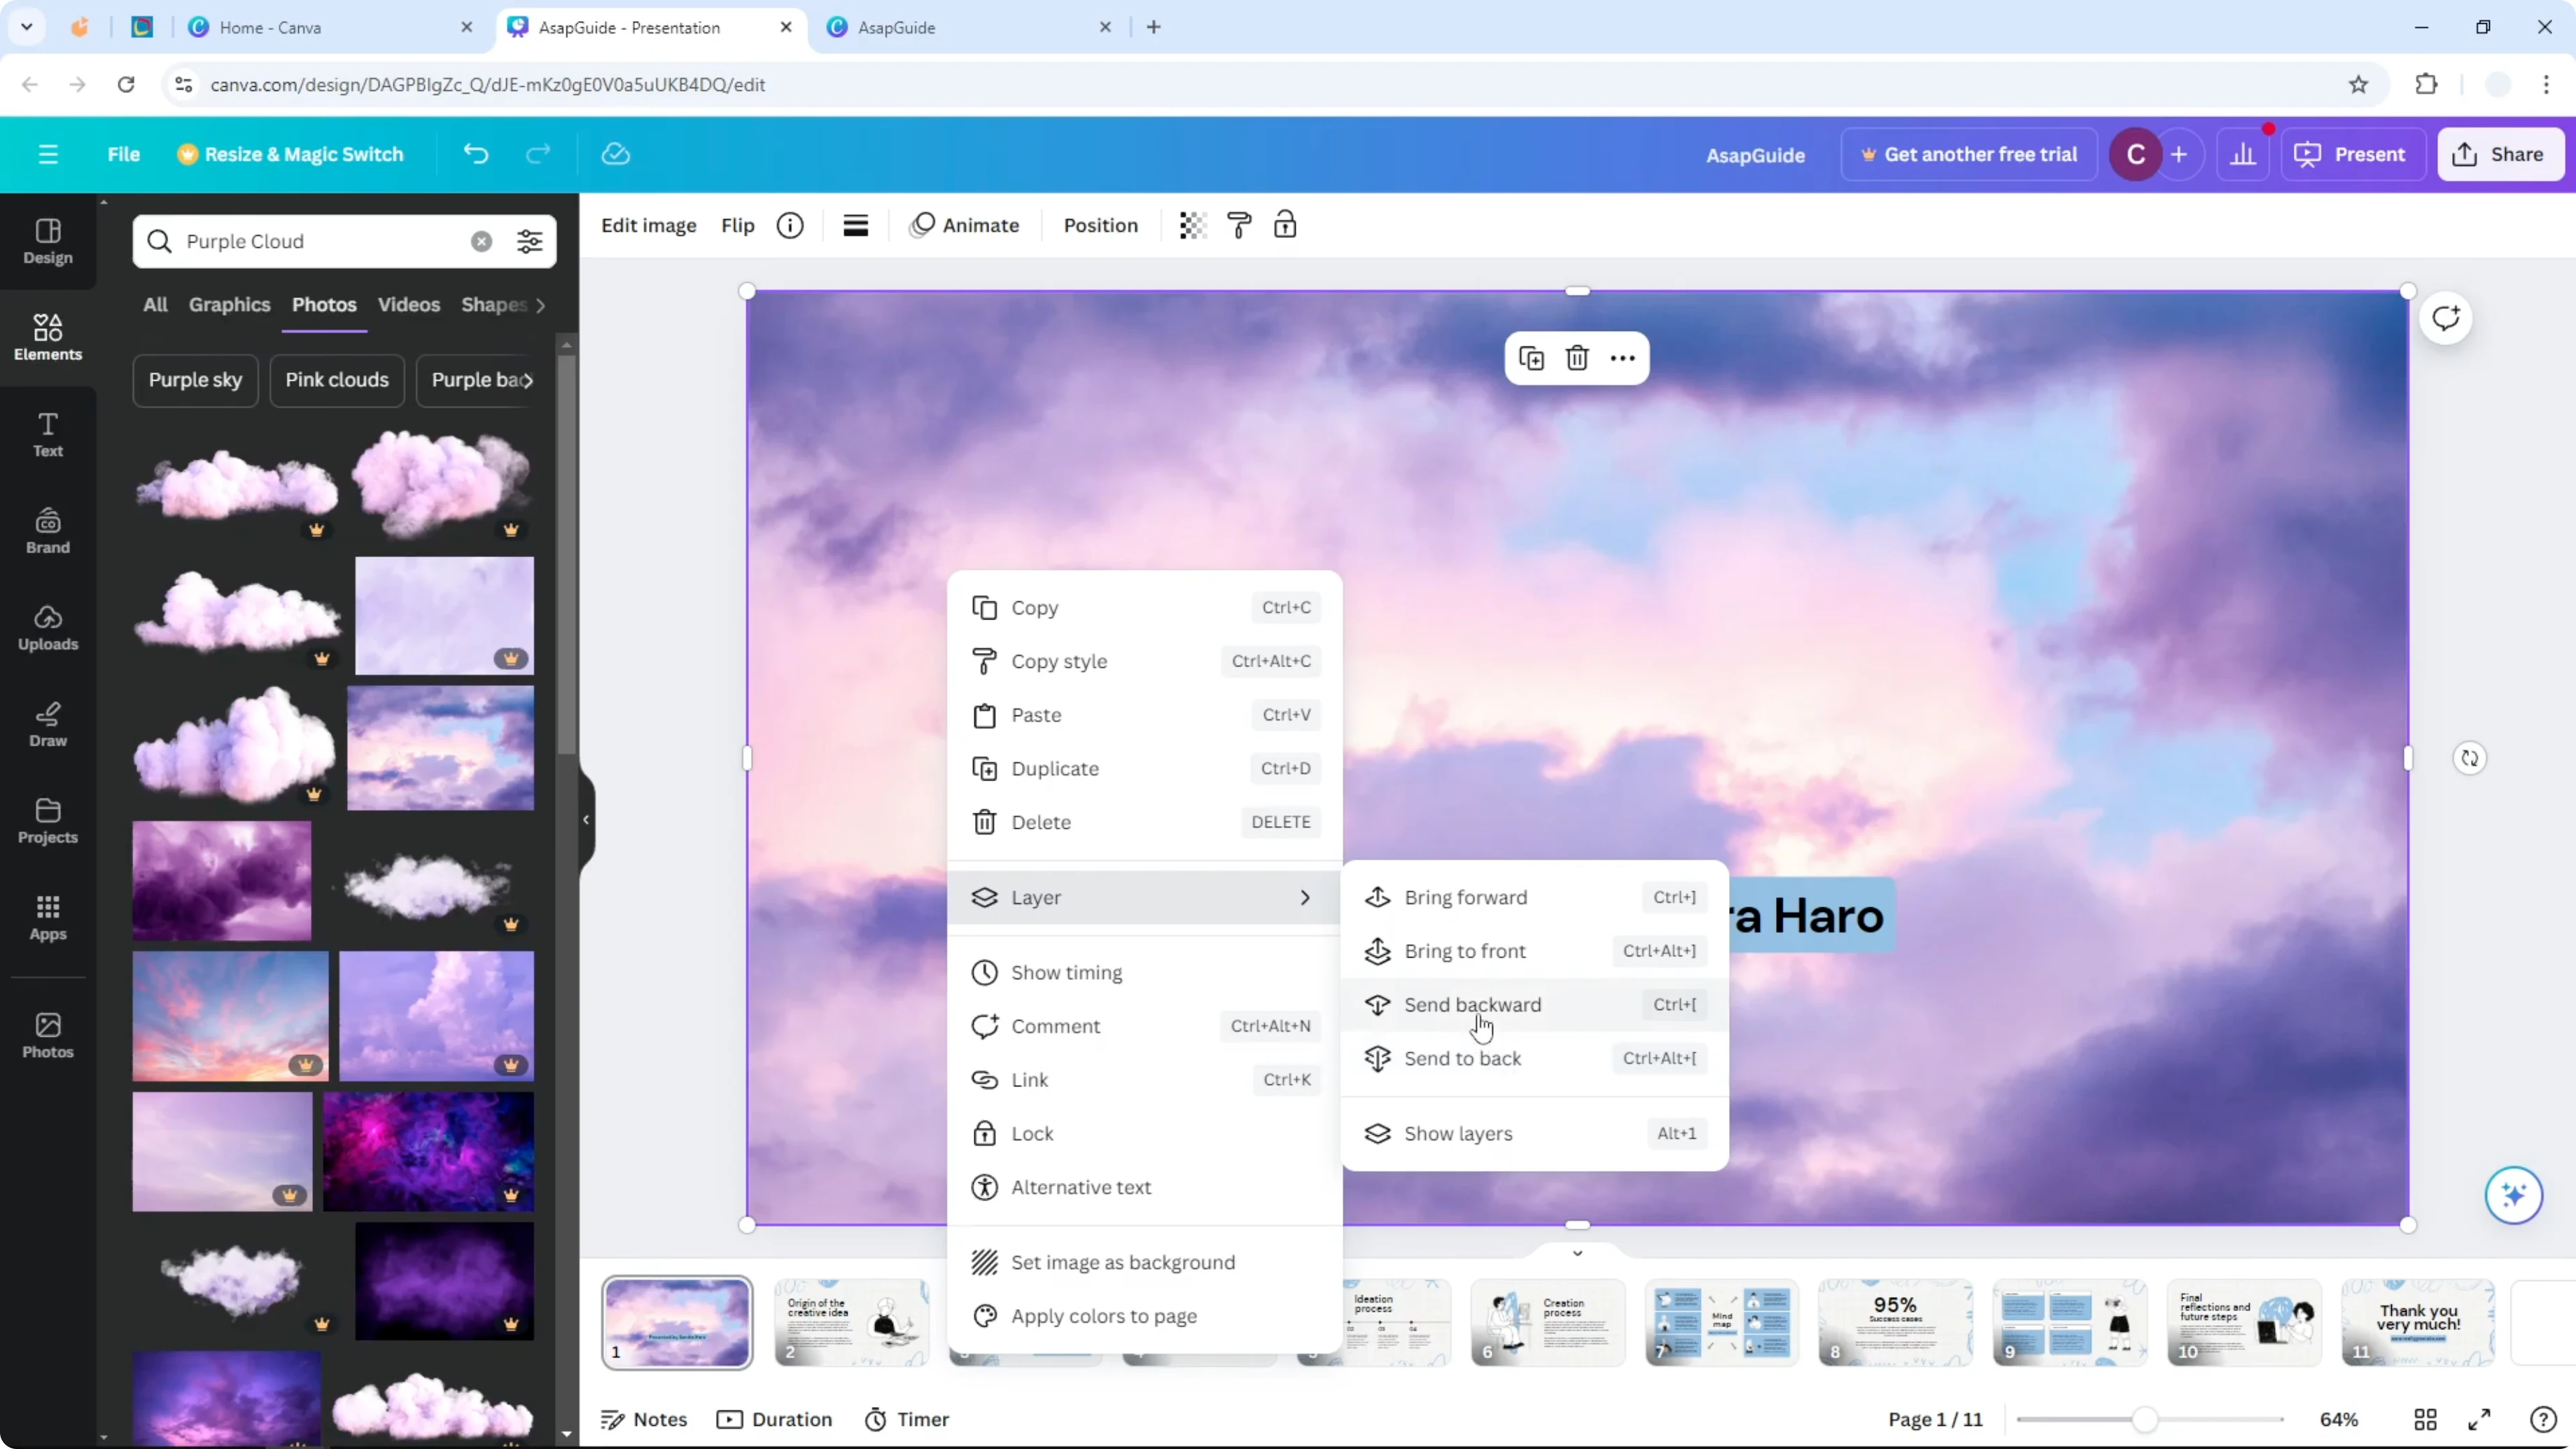Screen dimensions: 2576x1449
Task: Collapse the side panel handle
Action: (586, 819)
